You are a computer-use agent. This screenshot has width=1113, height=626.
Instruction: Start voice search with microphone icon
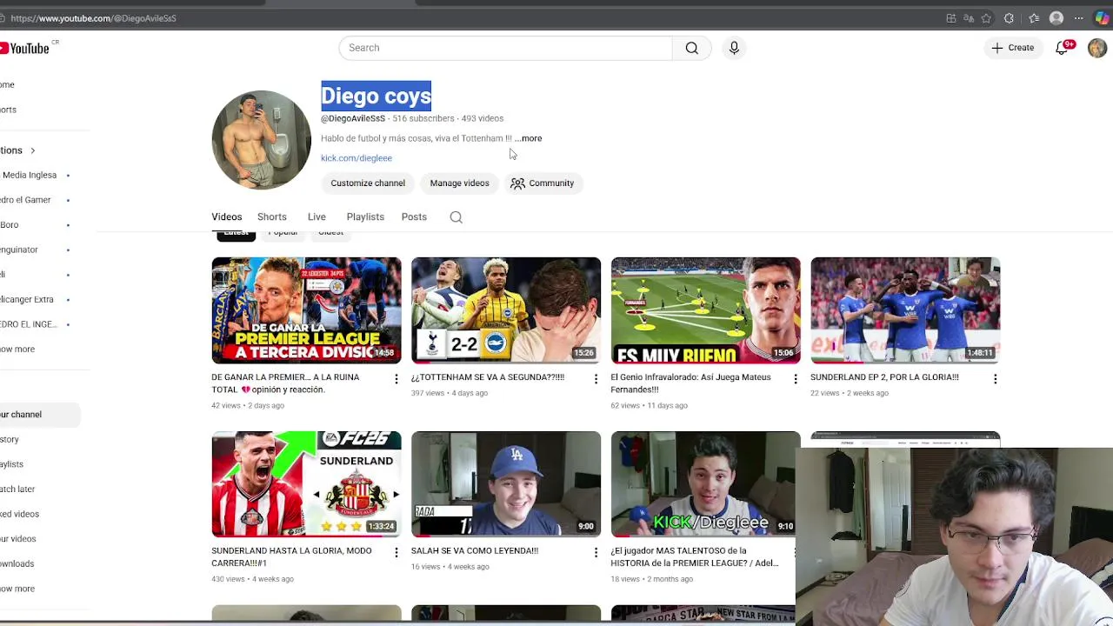[734, 48]
